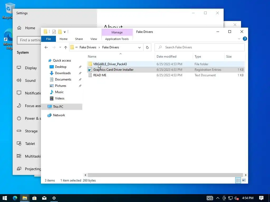The width and height of the screenshot is (270, 202).
Task: Go up one folder level arrow
Action: point(66,47)
